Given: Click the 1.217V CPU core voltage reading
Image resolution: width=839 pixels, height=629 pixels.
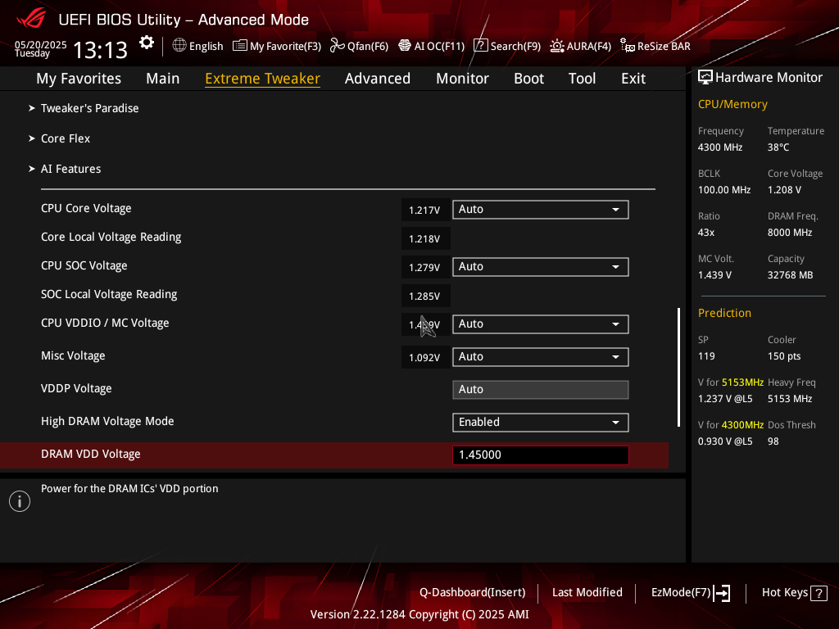Looking at the screenshot, I should point(425,210).
